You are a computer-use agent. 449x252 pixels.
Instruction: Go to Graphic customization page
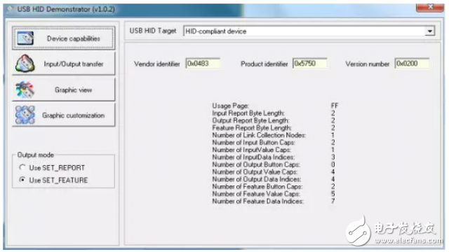[64, 115]
